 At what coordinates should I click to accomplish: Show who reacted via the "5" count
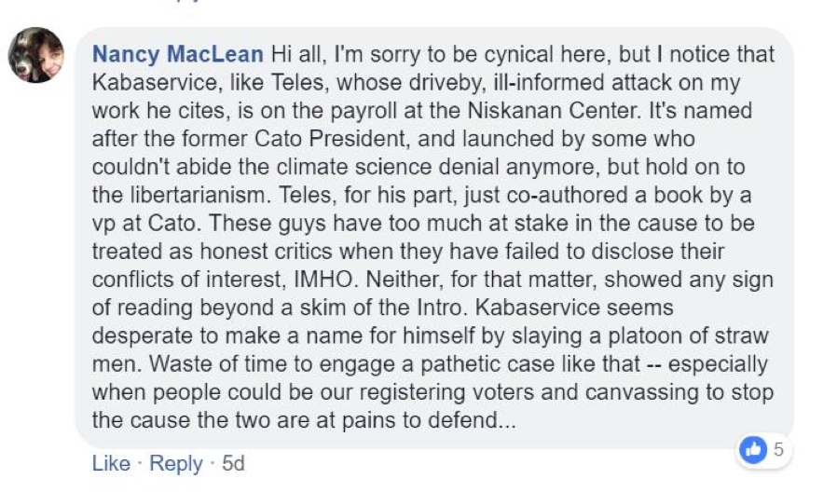778,450
